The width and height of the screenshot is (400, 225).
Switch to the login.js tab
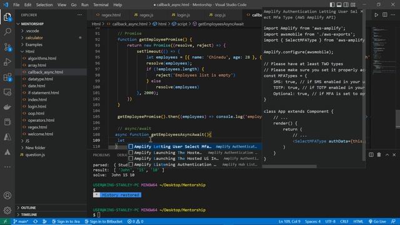point(181,15)
